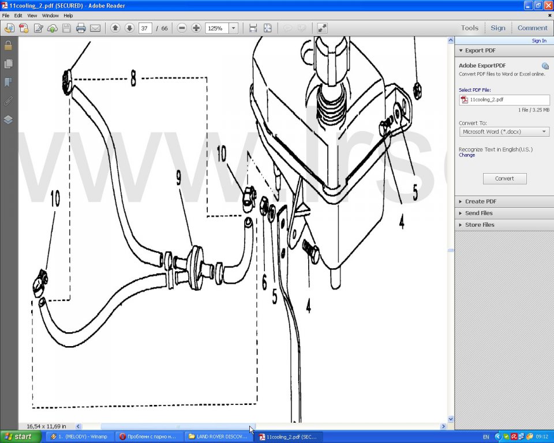Click the Zoom in plus button
The width and height of the screenshot is (554, 443).
(196, 28)
